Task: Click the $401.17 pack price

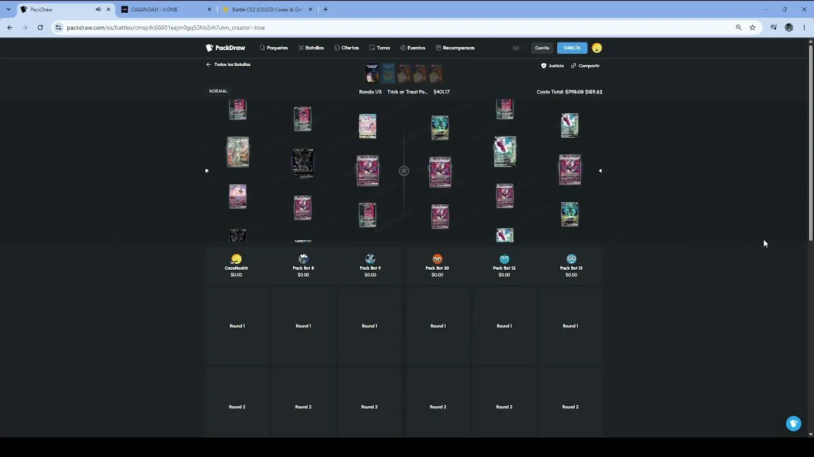Action: 441,92
